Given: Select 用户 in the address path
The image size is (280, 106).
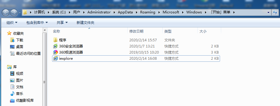Looking at the screenshot, I should (76, 12).
